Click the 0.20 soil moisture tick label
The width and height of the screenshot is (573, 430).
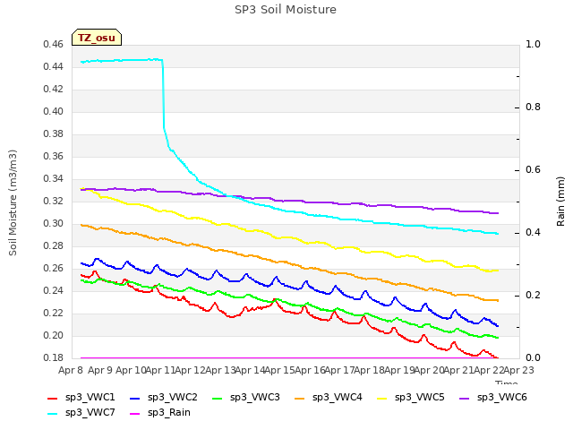pyautogui.click(x=54, y=336)
